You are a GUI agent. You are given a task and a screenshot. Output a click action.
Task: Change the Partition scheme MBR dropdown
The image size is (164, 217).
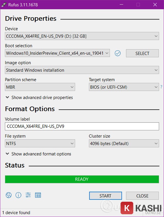click(40, 87)
